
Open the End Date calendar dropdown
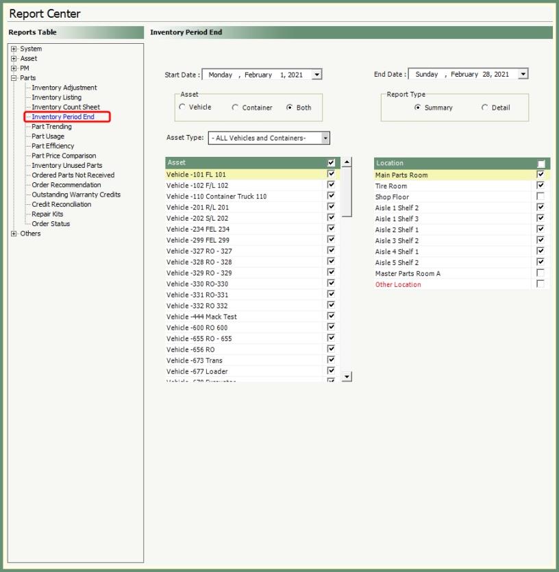[x=523, y=74]
